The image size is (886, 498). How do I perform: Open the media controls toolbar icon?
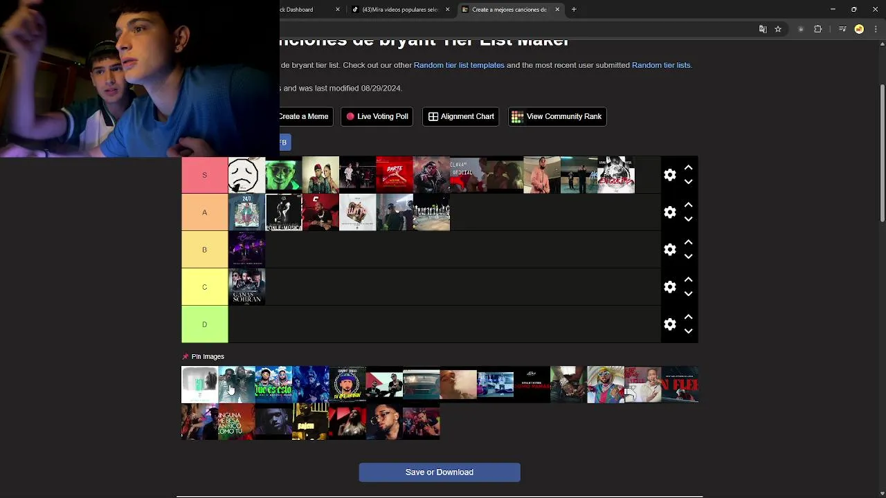coord(842,29)
